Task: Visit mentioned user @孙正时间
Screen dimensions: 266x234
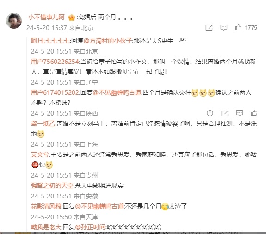Action: [90, 227]
